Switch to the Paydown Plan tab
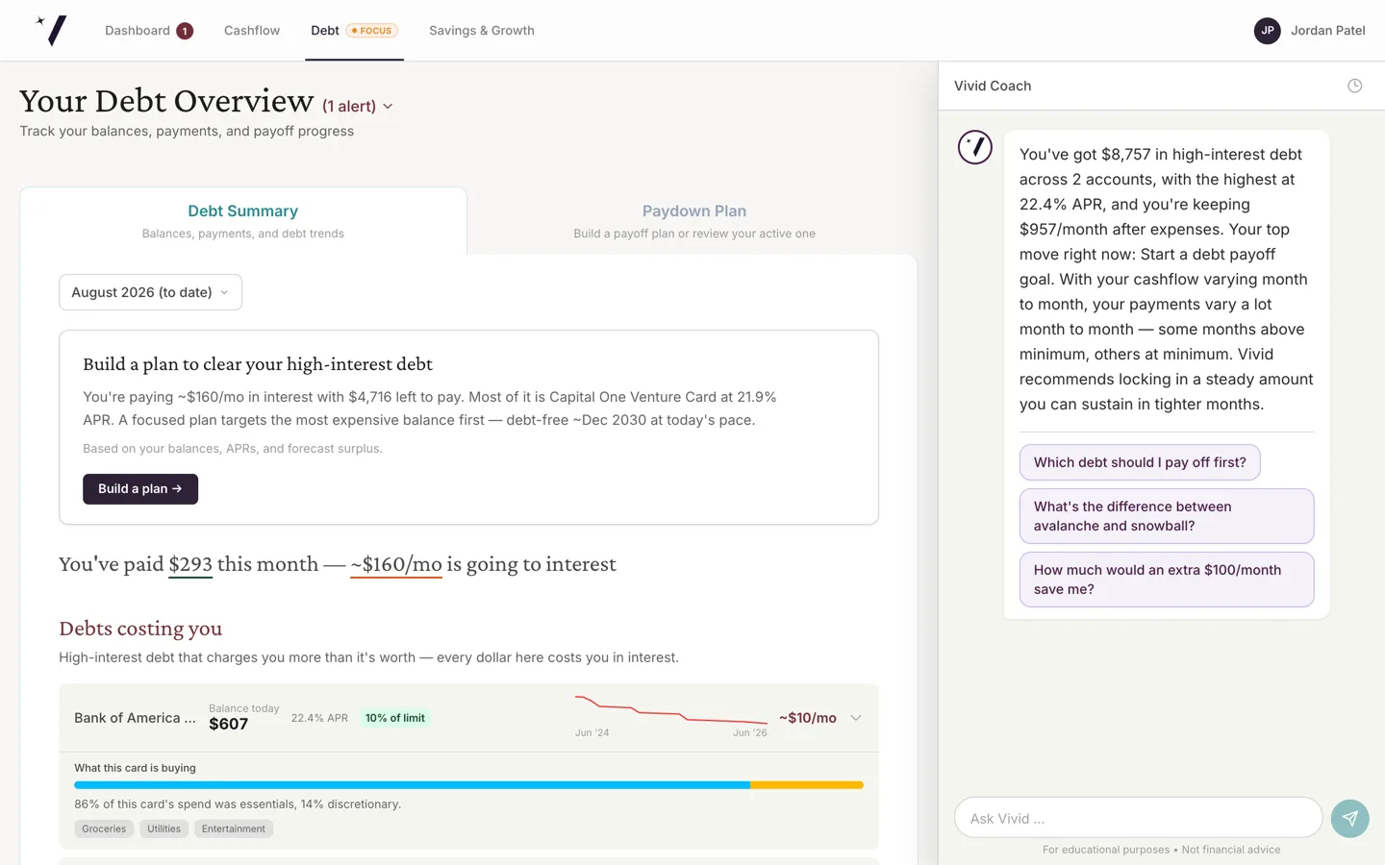 pyautogui.click(x=694, y=221)
